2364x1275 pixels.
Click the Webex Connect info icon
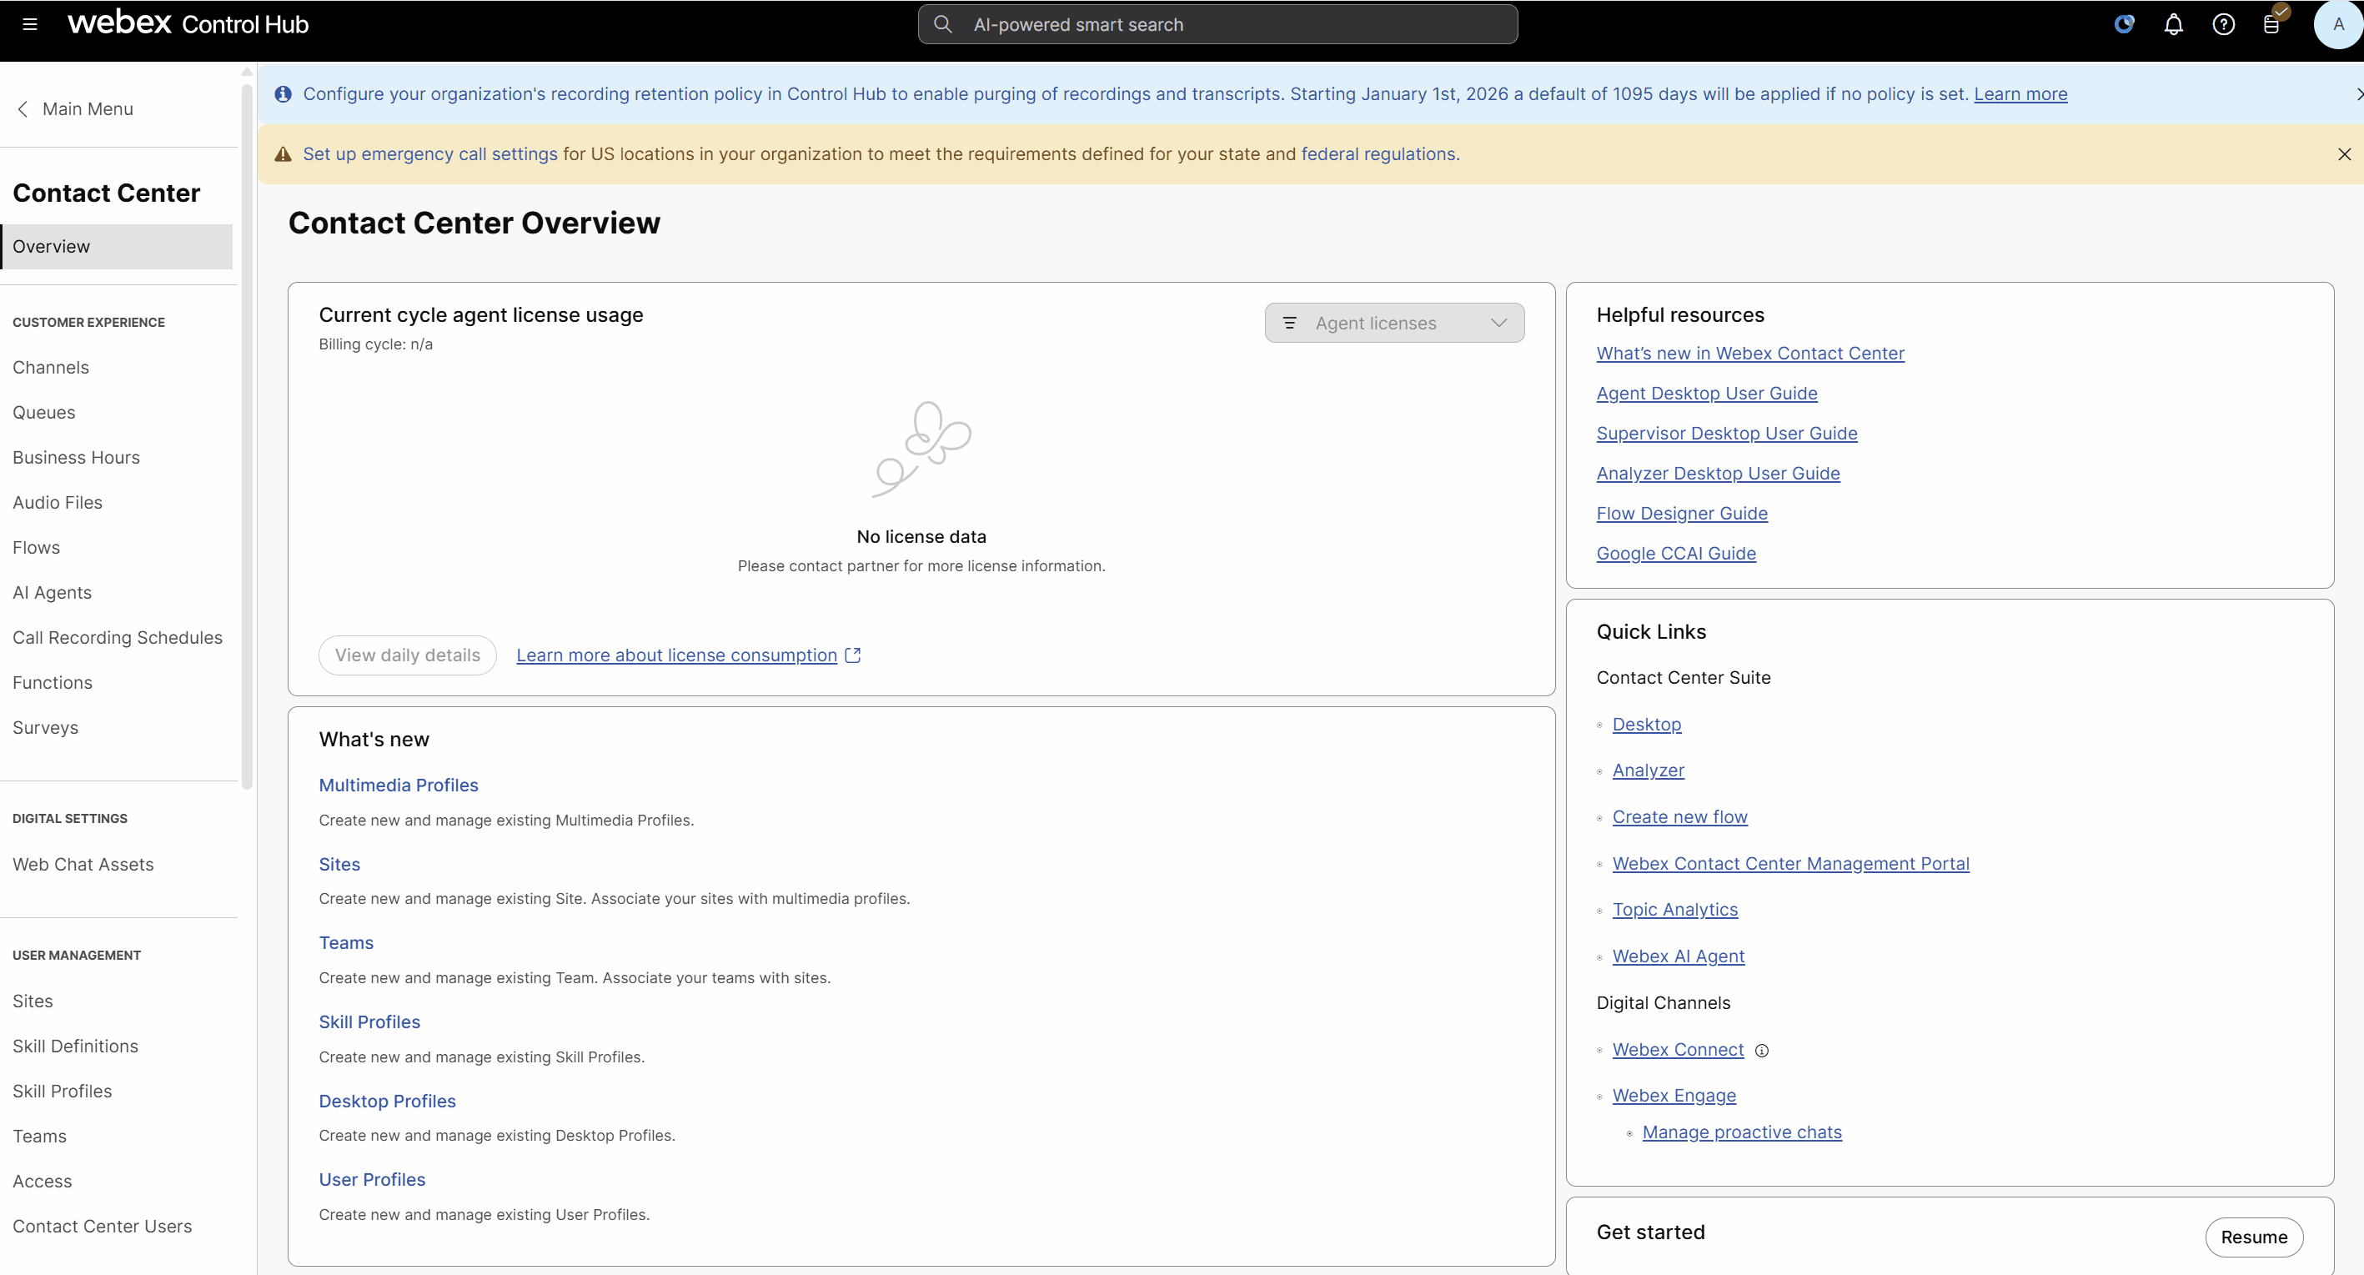[x=1761, y=1051]
